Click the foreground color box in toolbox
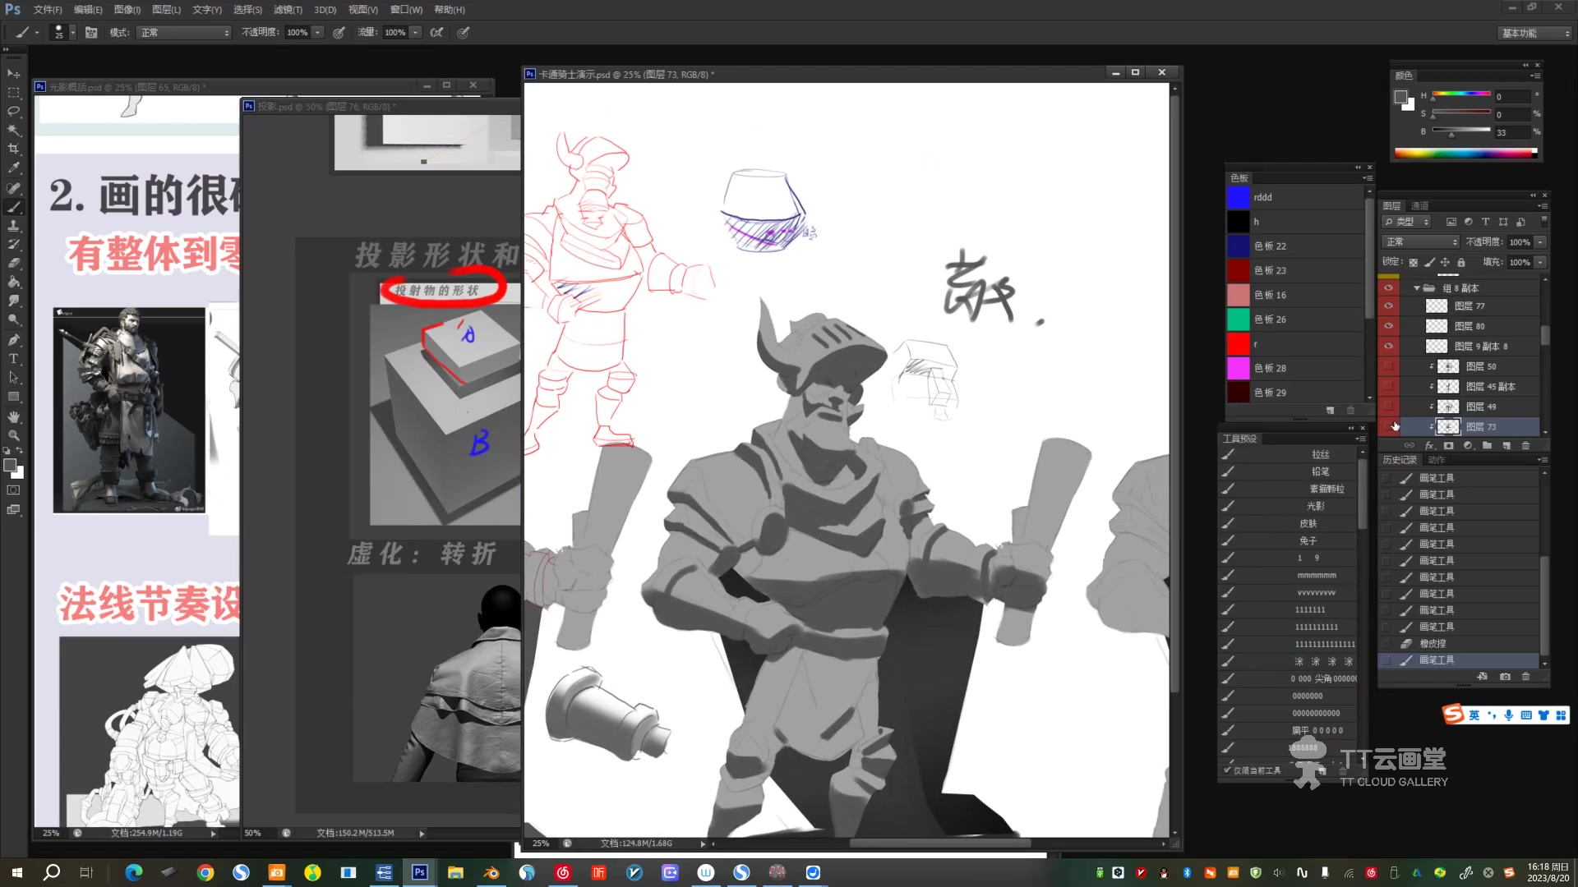This screenshot has width=1578, height=887. [10, 466]
